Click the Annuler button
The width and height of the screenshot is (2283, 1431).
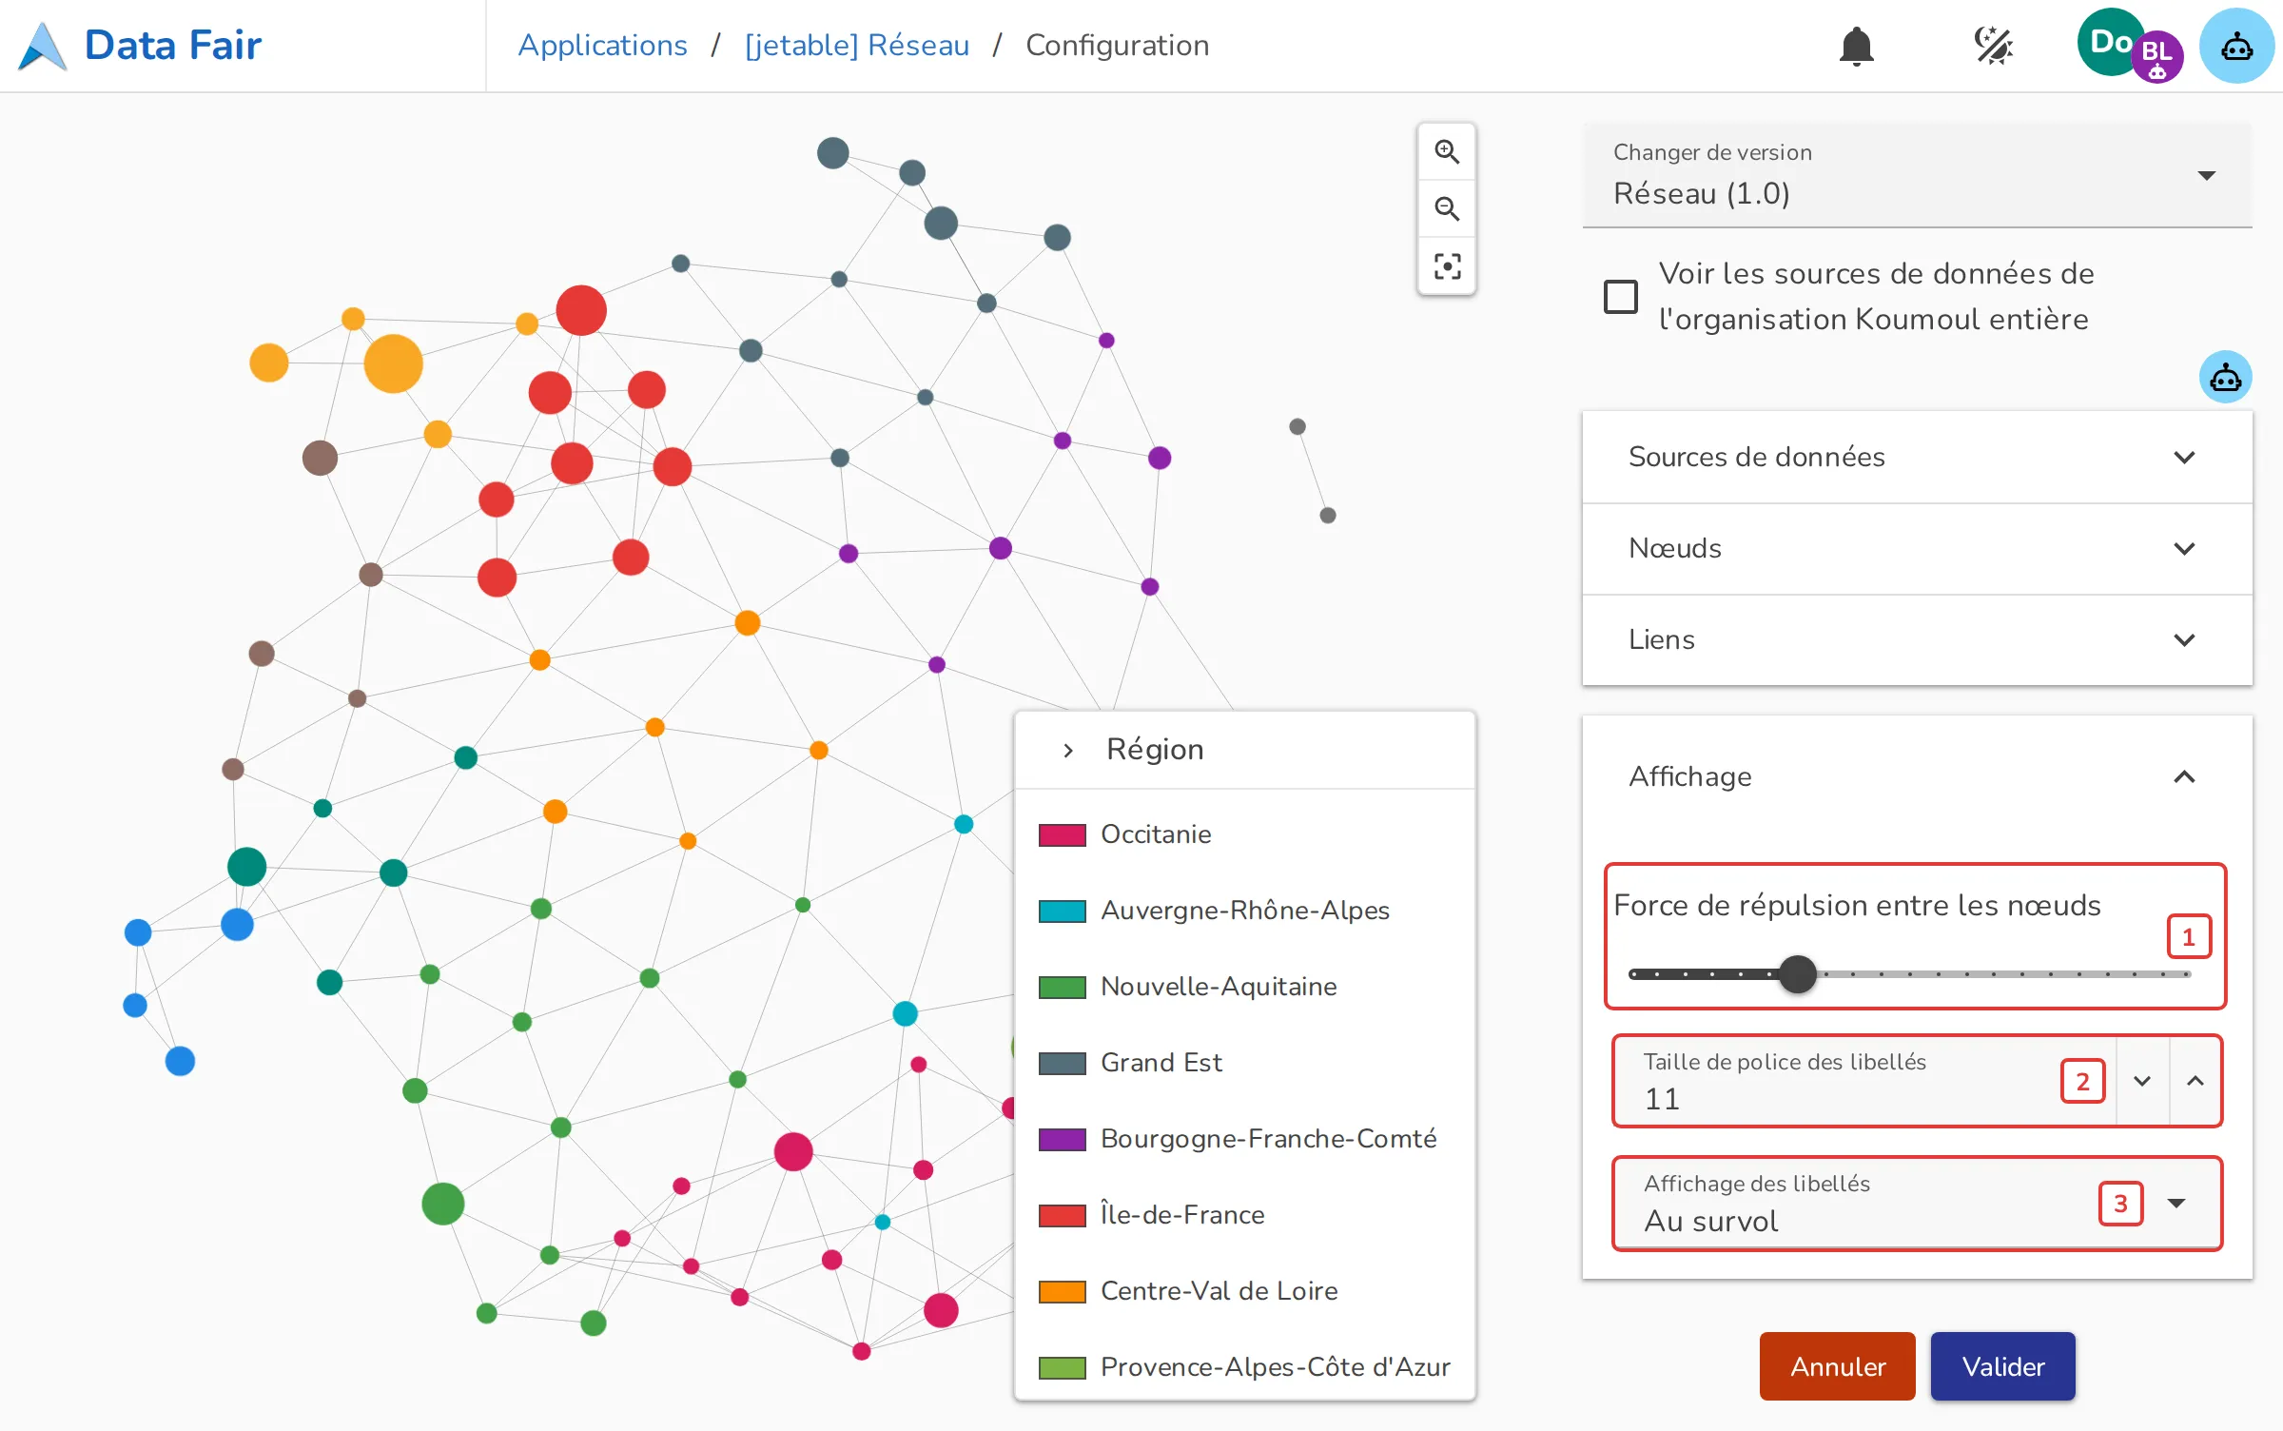click(x=1837, y=1366)
